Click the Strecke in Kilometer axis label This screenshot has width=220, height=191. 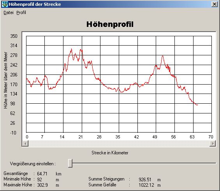[110, 153]
